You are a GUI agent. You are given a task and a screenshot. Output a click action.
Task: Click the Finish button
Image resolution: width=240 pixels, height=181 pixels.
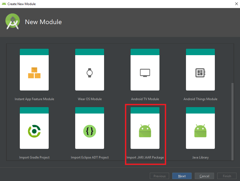click(x=227, y=176)
